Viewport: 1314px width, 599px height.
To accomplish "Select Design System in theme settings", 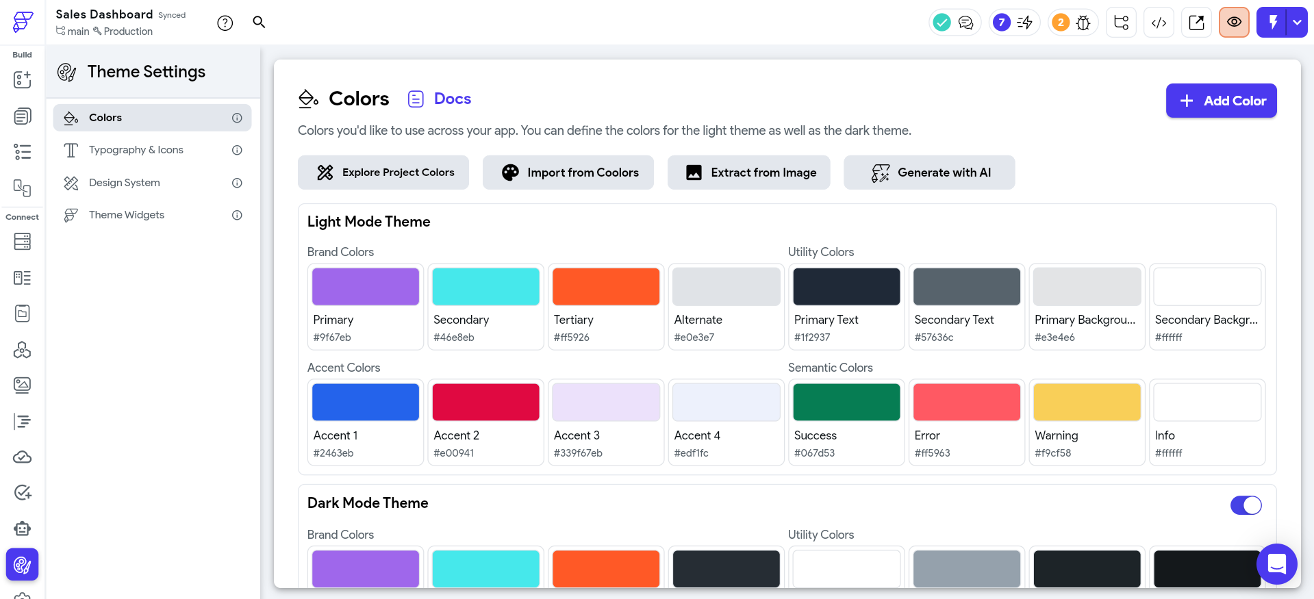I will [125, 183].
